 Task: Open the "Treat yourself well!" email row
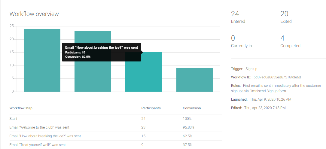pyautogui.click(x=38, y=145)
